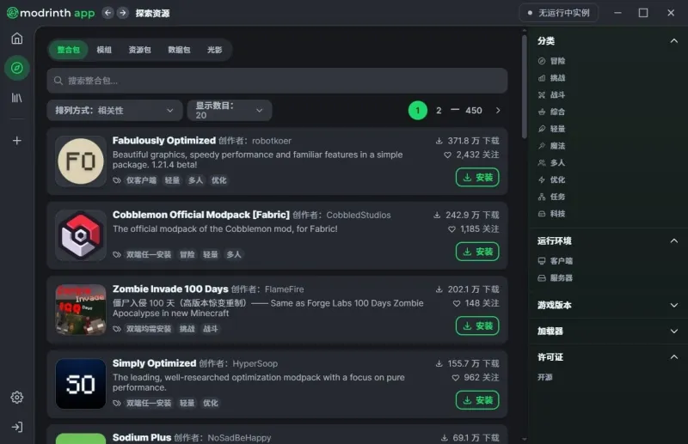Open Zombie Invade 100 Days thumbnail
Viewport: 688px width, 444px height.
pos(81,309)
